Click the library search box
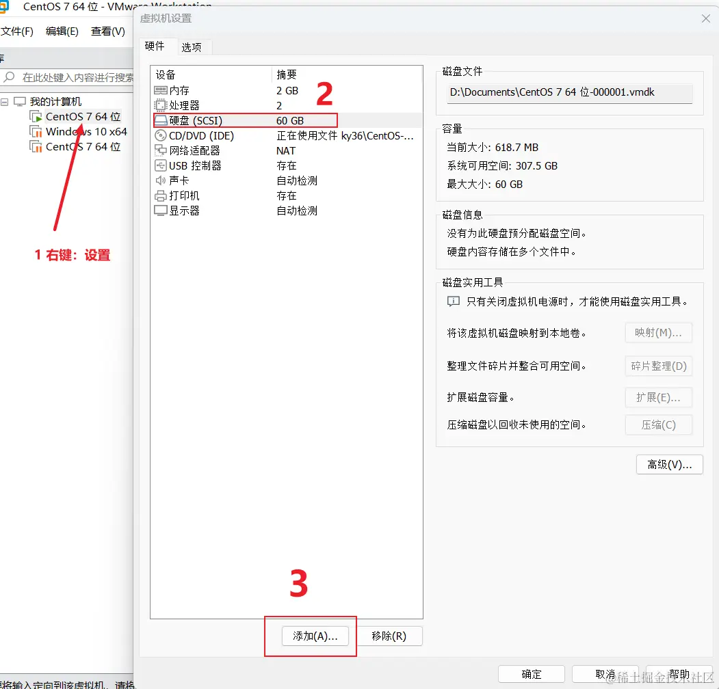This screenshot has width=719, height=689. coord(68,77)
